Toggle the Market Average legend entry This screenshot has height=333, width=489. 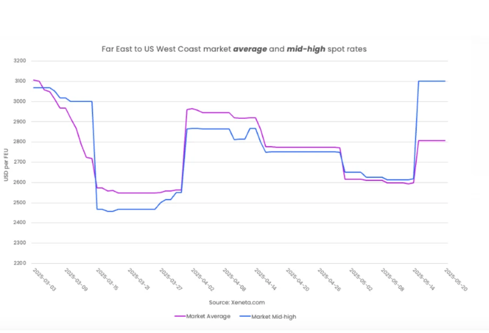pos(207,315)
